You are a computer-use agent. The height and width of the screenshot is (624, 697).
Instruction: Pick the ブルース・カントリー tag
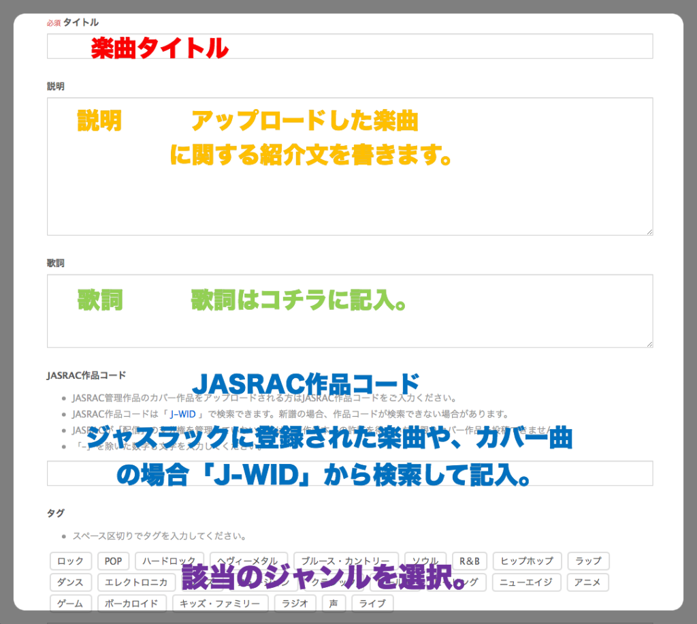pyautogui.click(x=346, y=561)
